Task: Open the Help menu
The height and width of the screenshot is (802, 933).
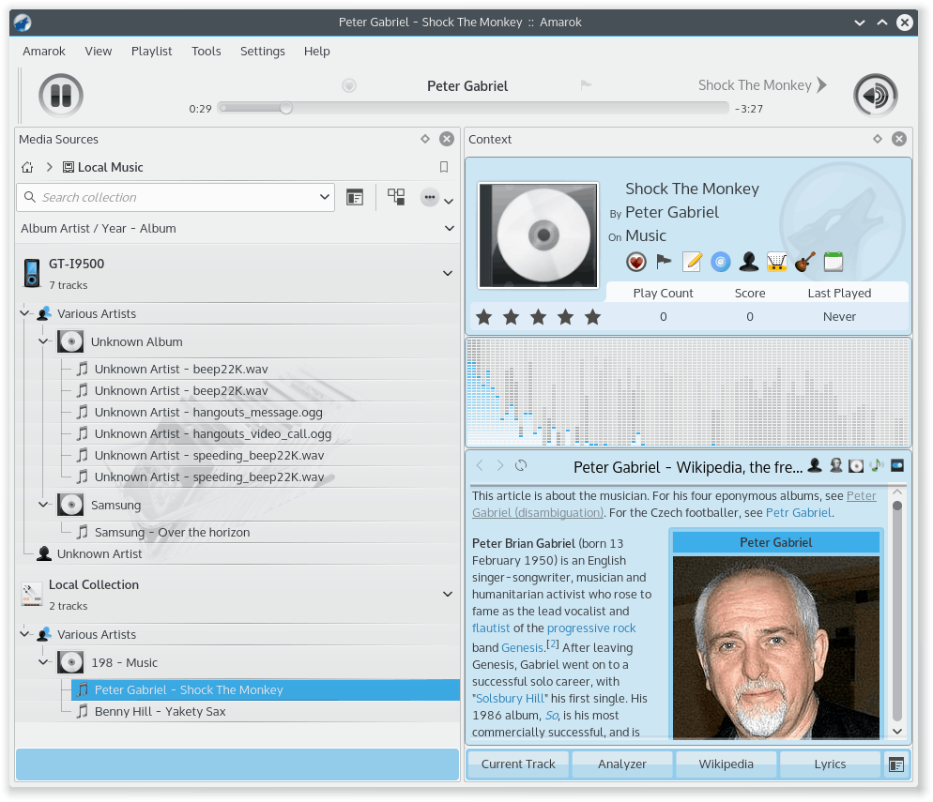Action: (316, 52)
